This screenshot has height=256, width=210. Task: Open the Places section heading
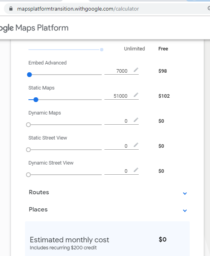[38, 209]
